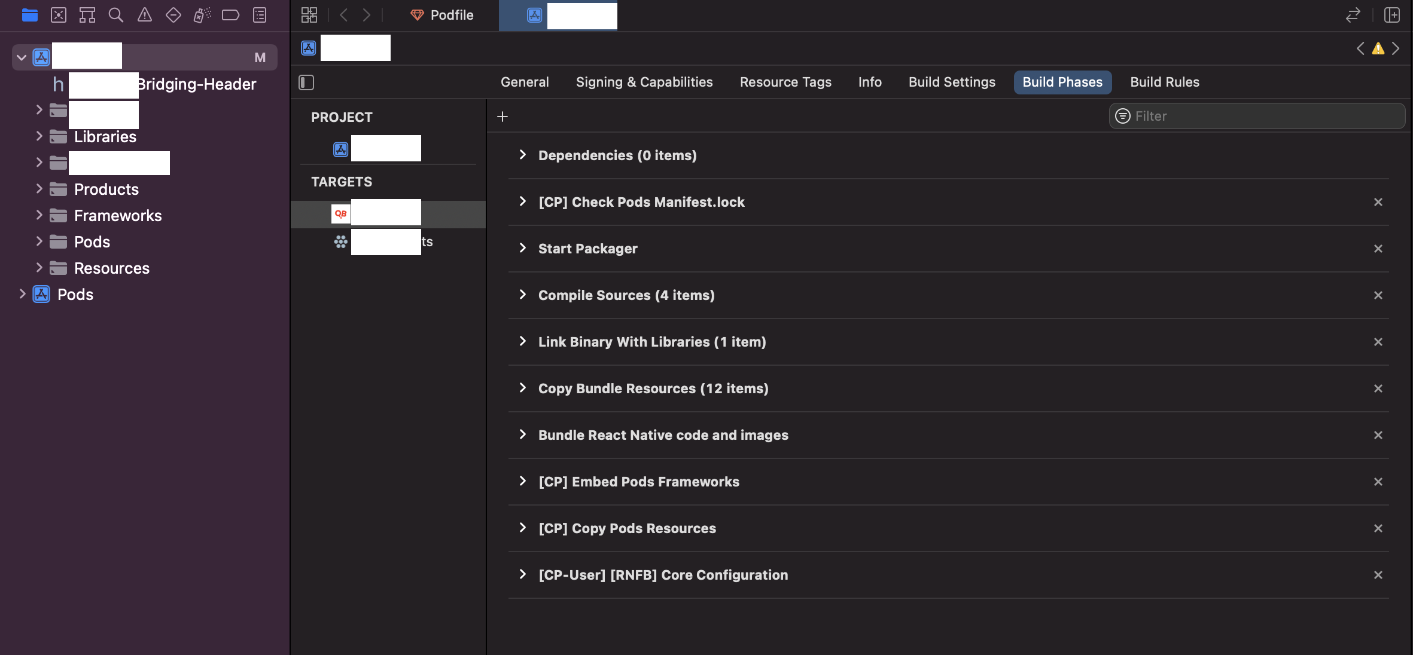Switch to the Build Settings tab

(x=952, y=82)
